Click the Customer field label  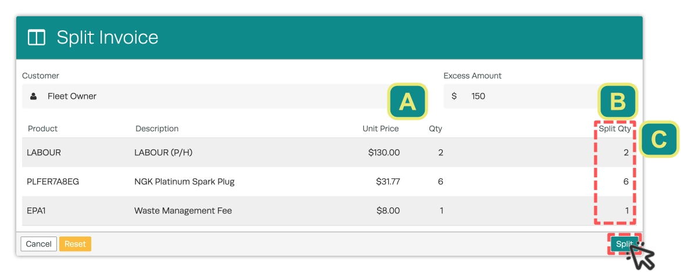point(41,76)
